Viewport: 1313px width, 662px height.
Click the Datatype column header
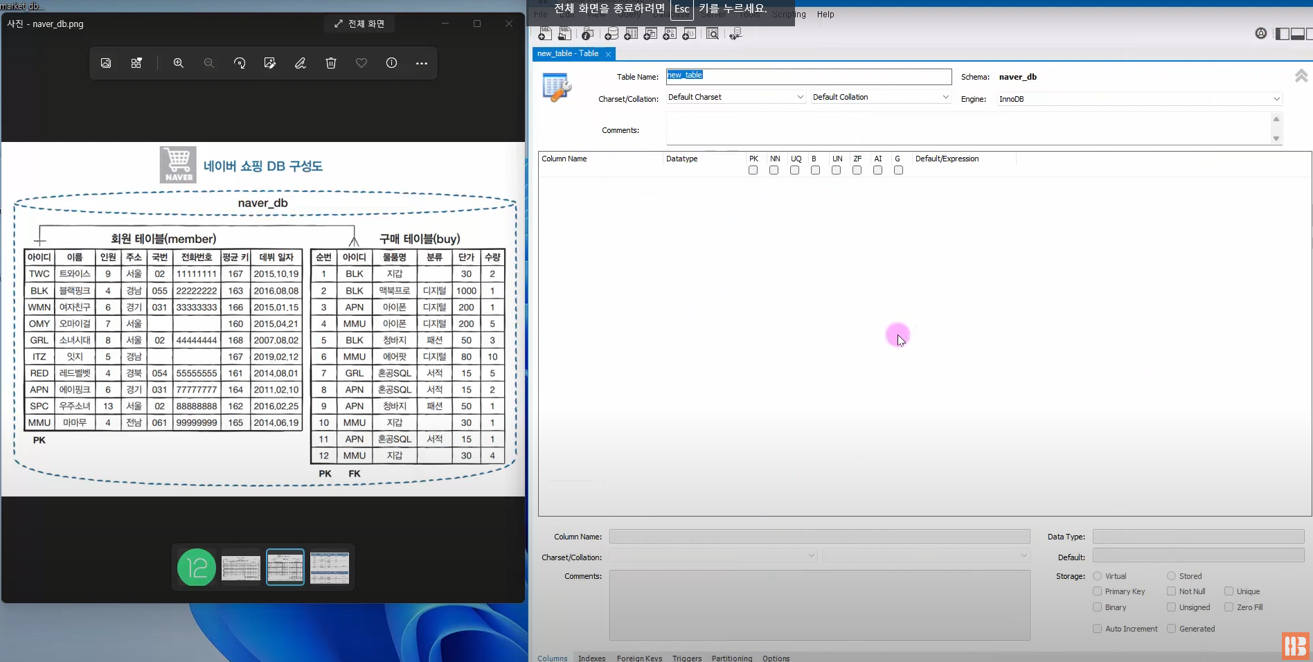pos(682,159)
